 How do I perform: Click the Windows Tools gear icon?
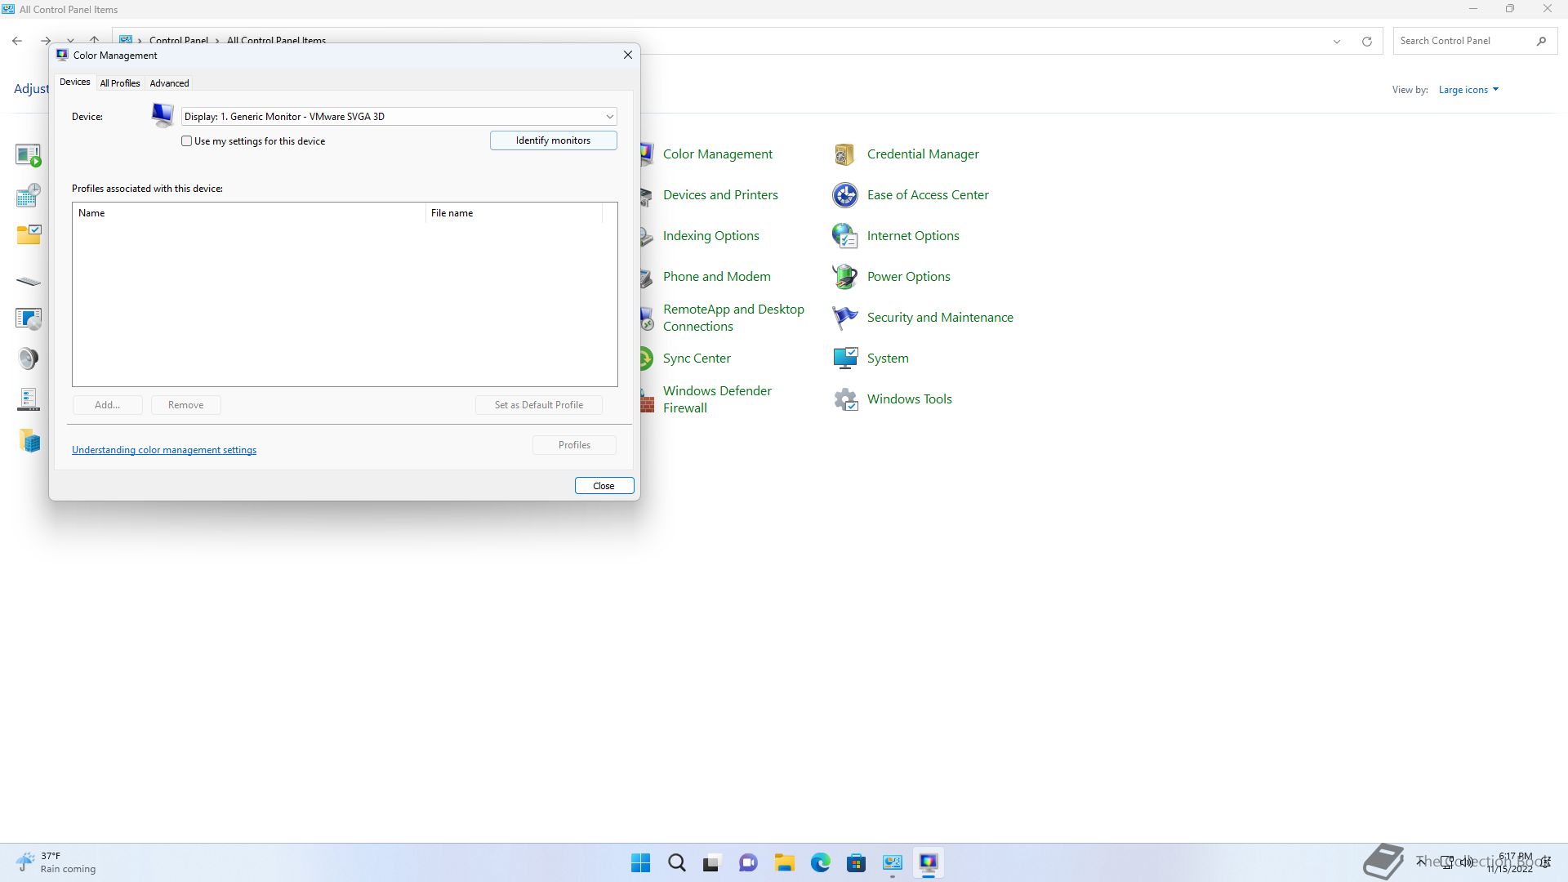[844, 399]
